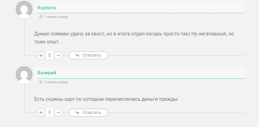This screenshot has height=127, width=259.
Task: Click clock icon under Валерий's name
Action: 41,82
